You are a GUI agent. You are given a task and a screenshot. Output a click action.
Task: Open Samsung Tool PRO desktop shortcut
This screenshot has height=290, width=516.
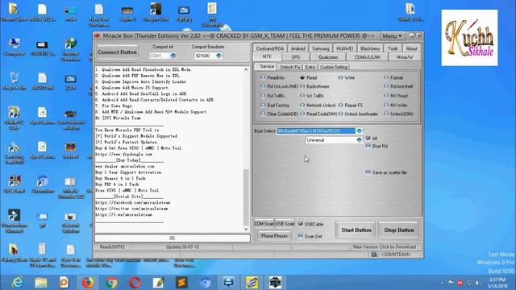point(15,153)
